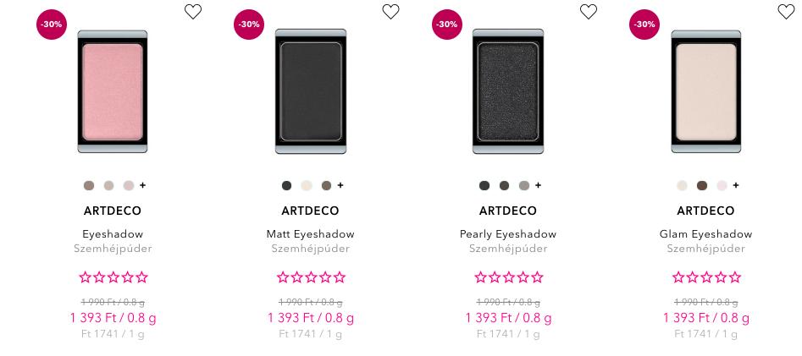Click first rating star under Pearly Eyeshadow
Screen dimensions: 802x356
[480, 277]
